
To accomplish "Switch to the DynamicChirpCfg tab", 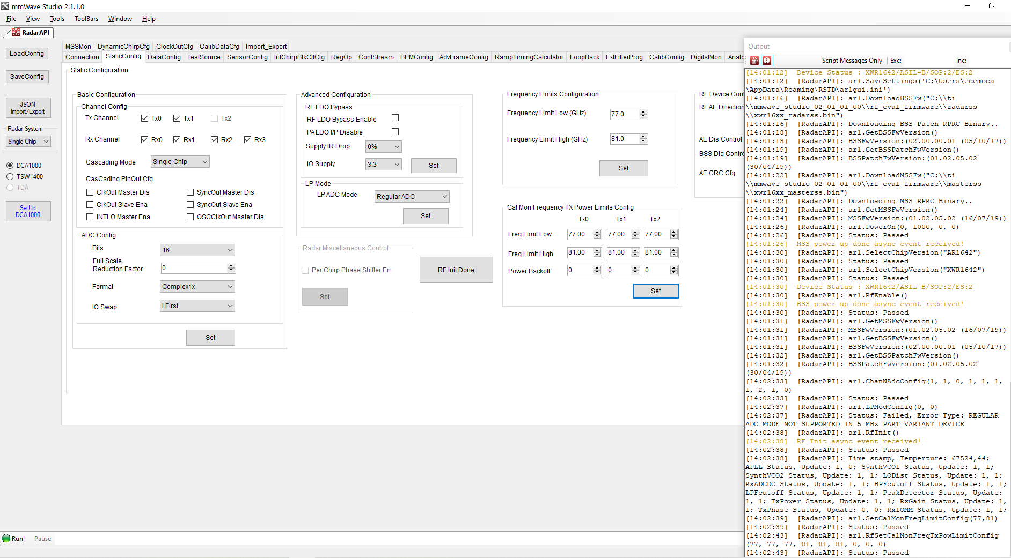I will [x=123, y=46].
